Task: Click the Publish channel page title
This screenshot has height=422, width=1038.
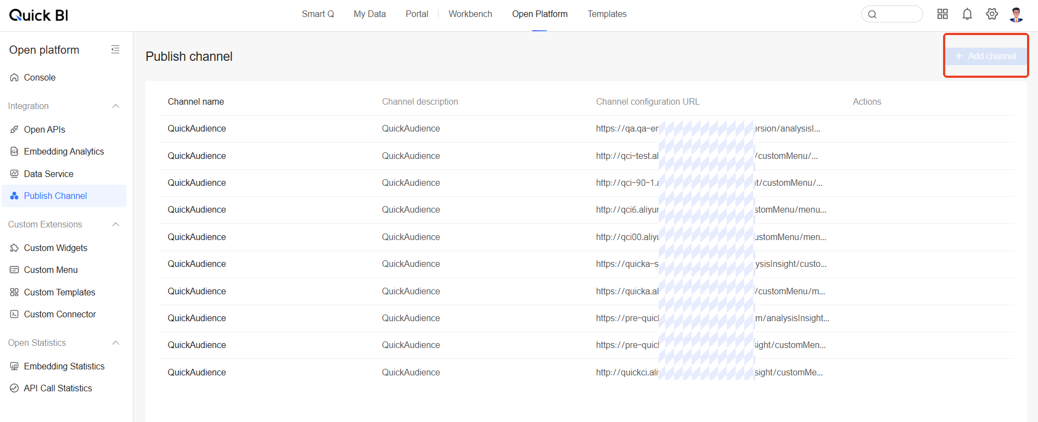Action: click(x=189, y=57)
